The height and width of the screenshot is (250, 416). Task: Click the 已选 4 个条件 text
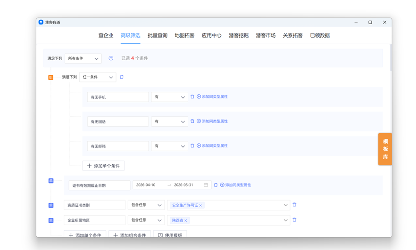[x=134, y=58]
